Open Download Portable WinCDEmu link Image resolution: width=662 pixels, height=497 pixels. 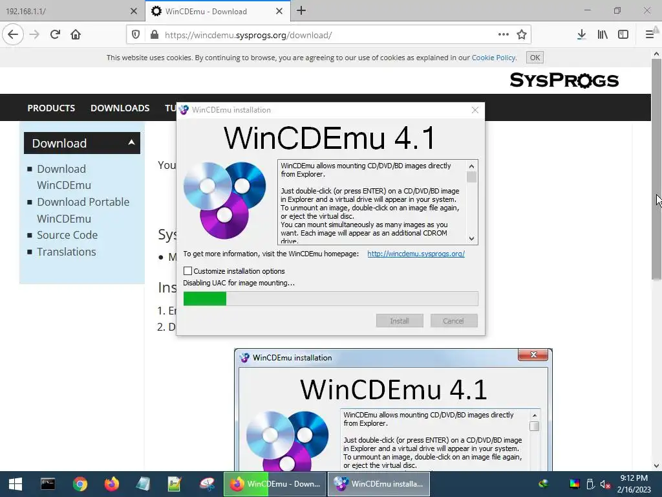click(83, 210)
